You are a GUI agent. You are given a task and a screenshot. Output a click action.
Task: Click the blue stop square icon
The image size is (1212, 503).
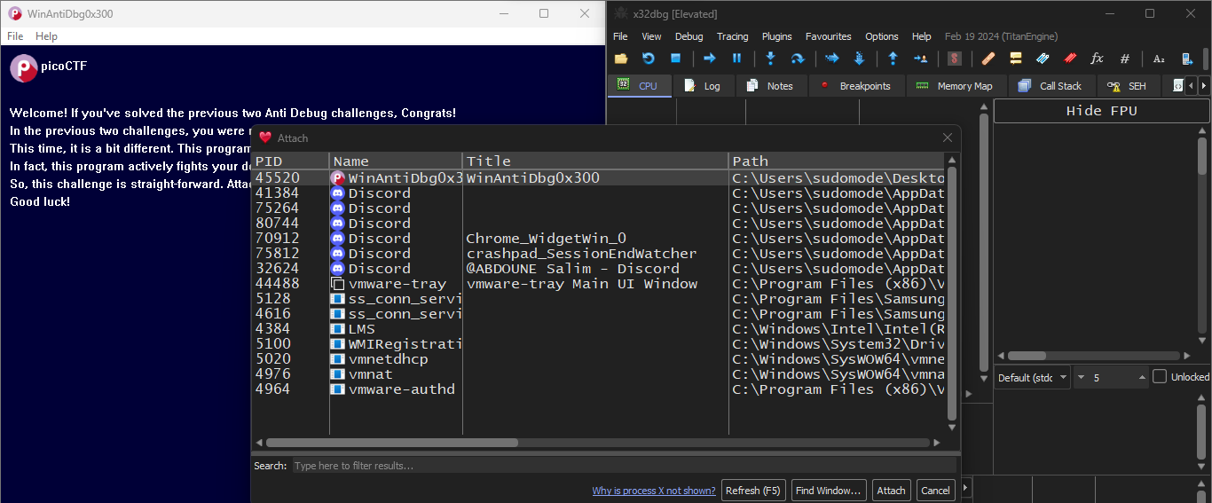[675, 59]
